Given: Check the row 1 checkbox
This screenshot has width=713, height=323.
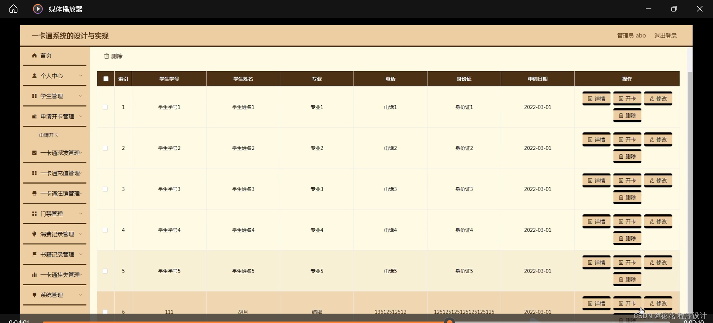Looking at the screenshot, I should [x=105, y=107].
